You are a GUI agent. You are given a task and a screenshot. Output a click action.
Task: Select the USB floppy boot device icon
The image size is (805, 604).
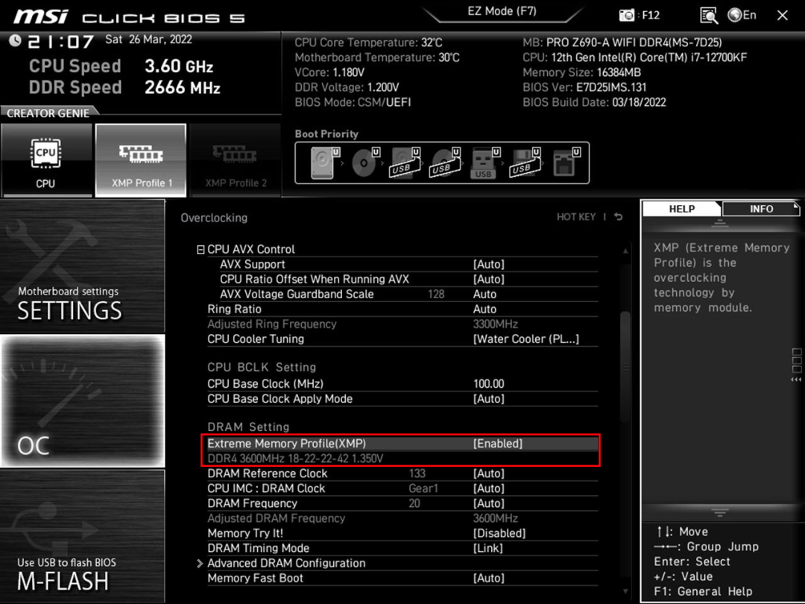(x=525, y=163)
